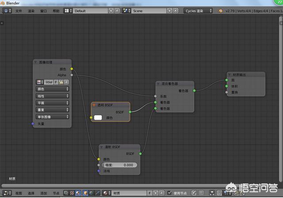Click the 颜色 output socket of Image Texture

pyautogui.click(x=72, y=69)
